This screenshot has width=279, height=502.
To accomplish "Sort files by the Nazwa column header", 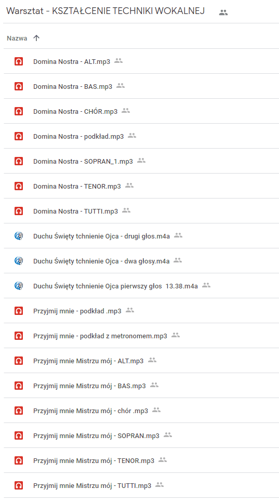I will (17, 38).
